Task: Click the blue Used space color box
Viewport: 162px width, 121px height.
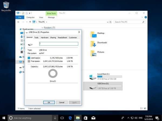Action: tap(29, 58)
